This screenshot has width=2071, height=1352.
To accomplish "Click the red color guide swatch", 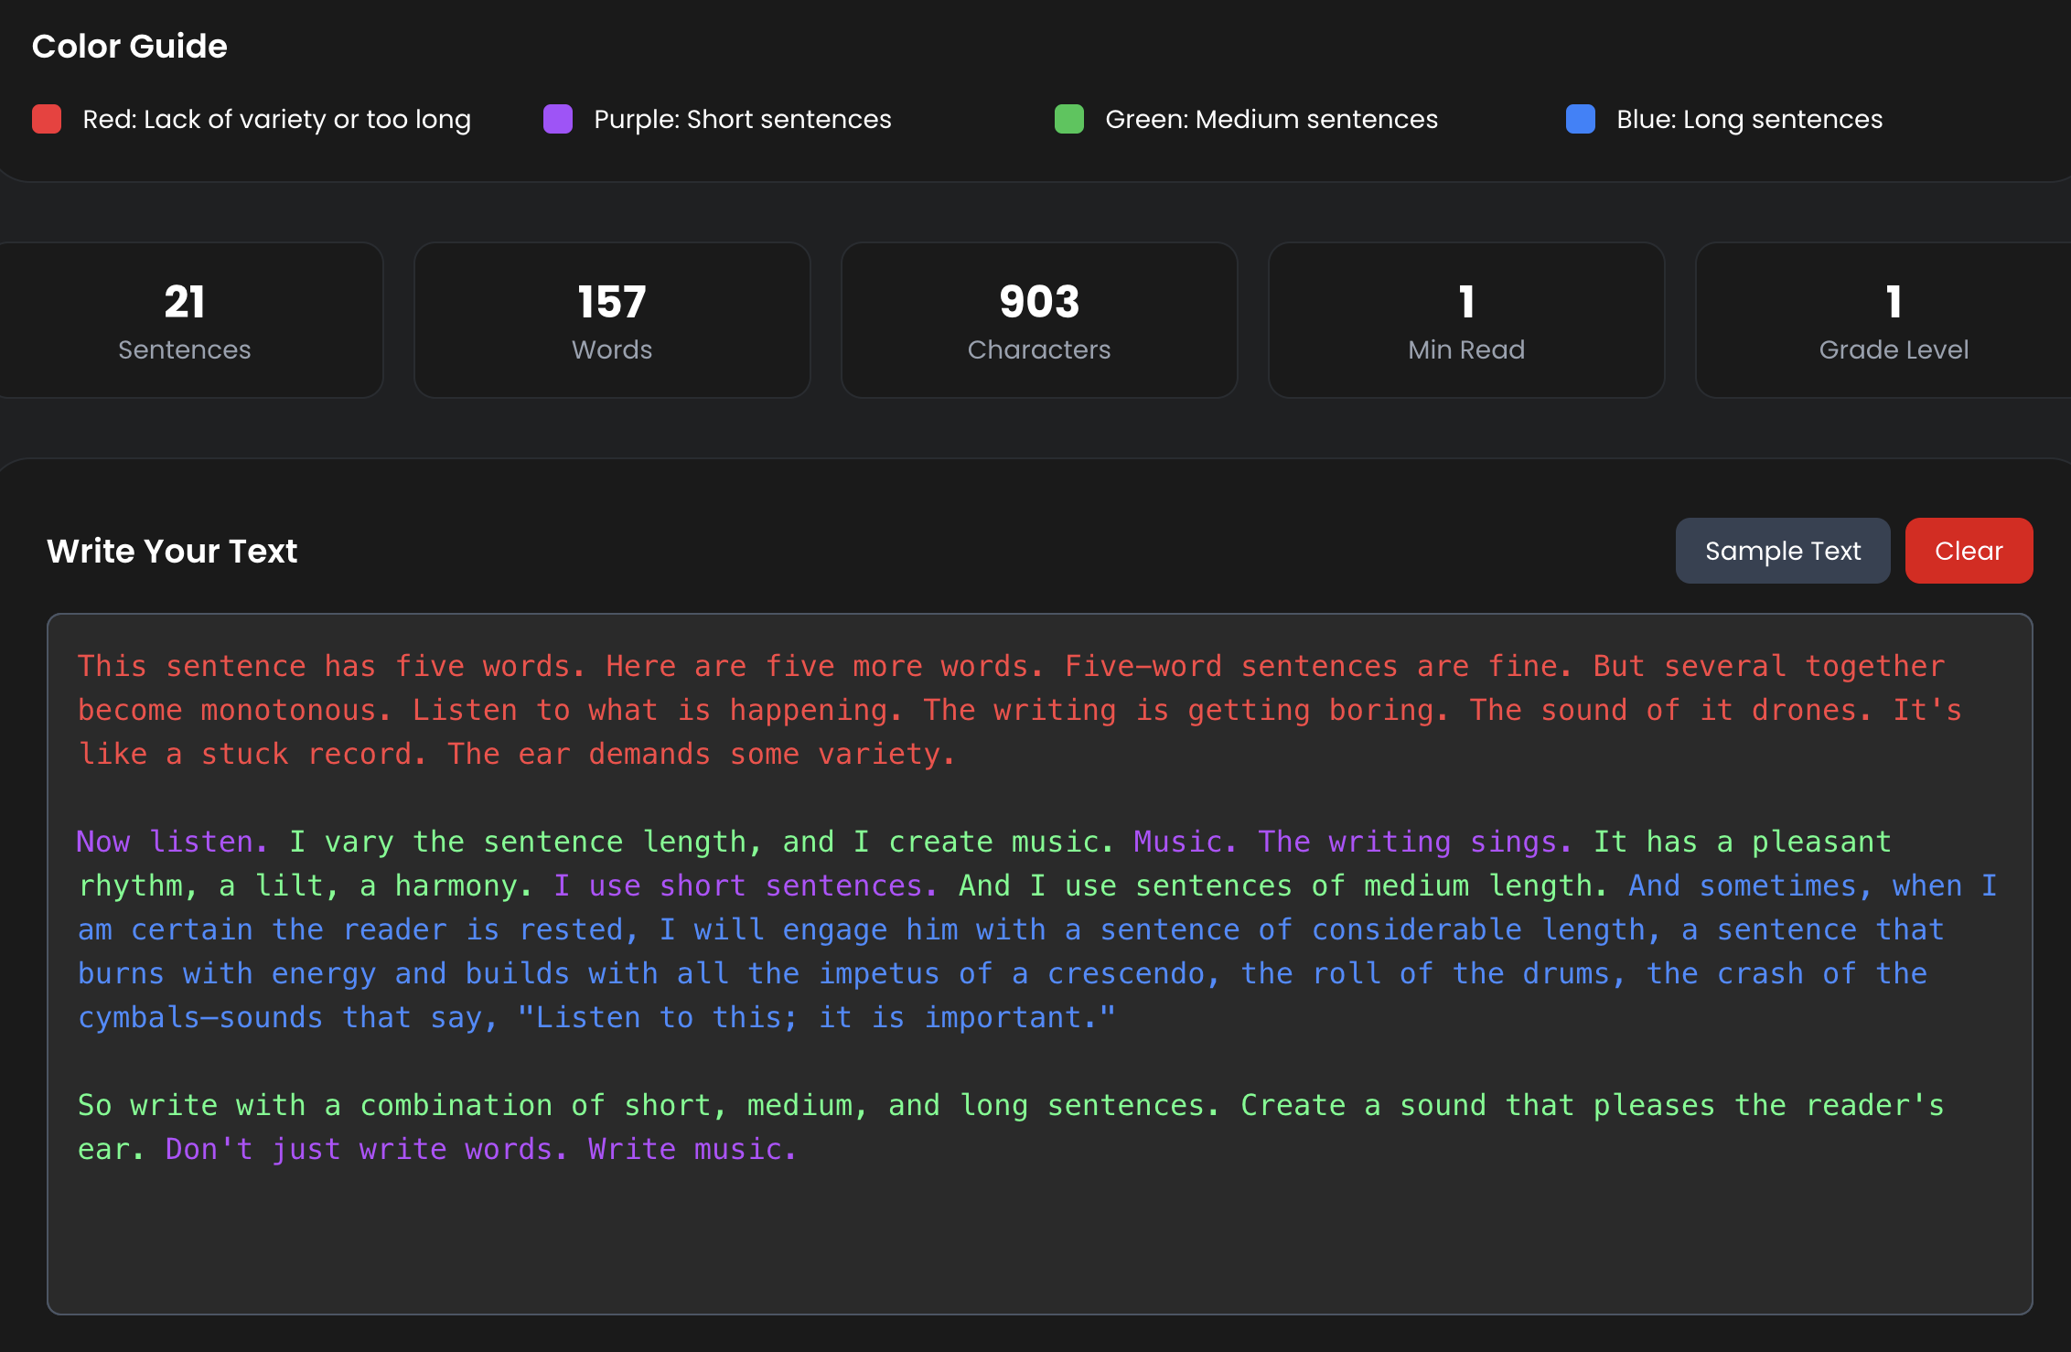I will tap(47, 119).
